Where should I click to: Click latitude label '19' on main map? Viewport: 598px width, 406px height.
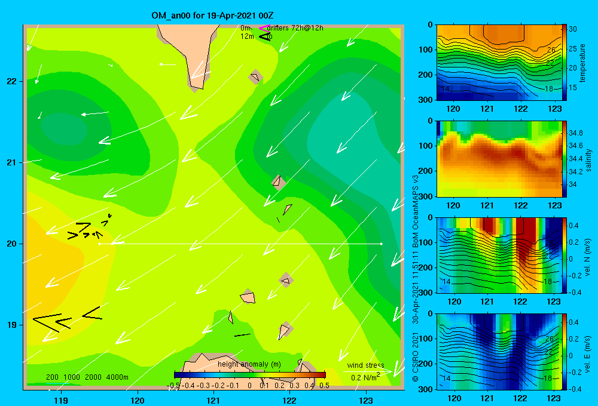12,325
